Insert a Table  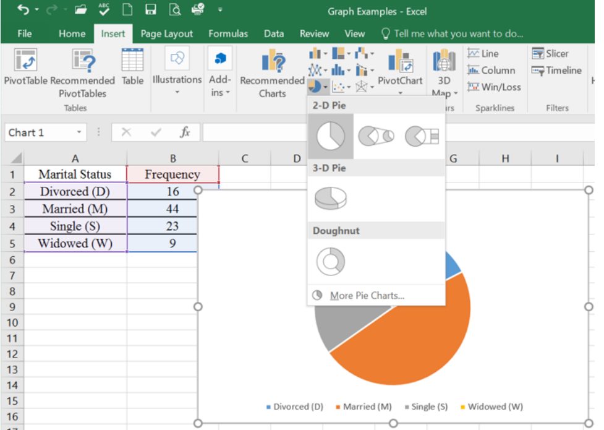(x=132, y=66)
